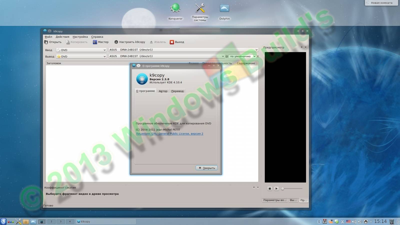Open the Файл menu in k9copy
Screen dimensions: 400x225
(48, 37)
